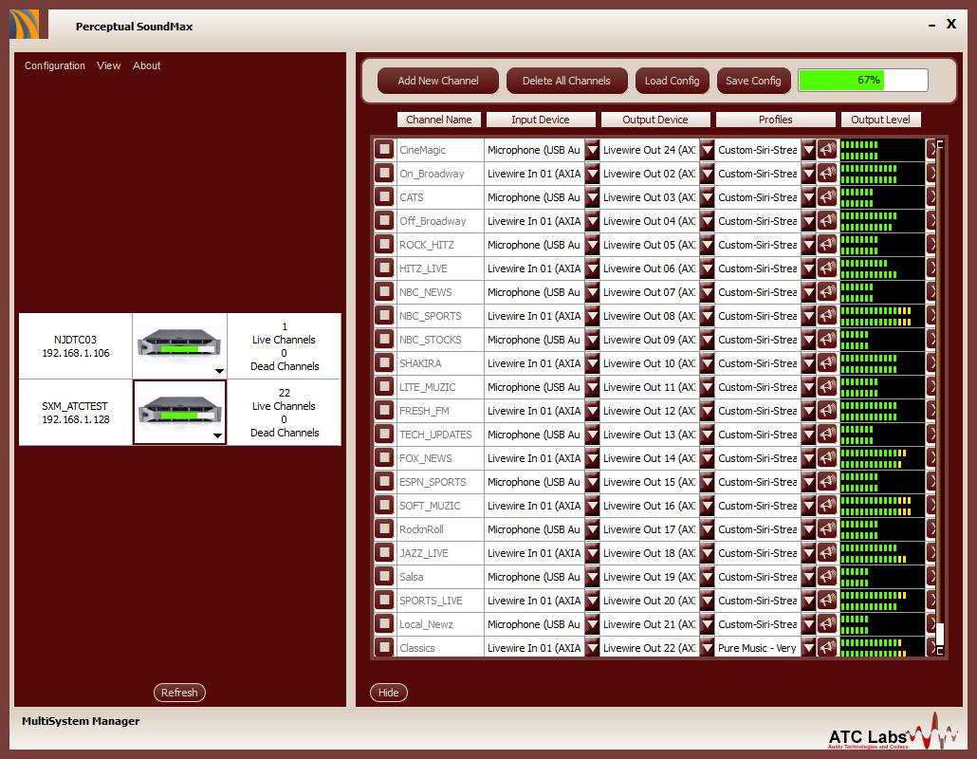Click the Refresh button

pos(179,693)
